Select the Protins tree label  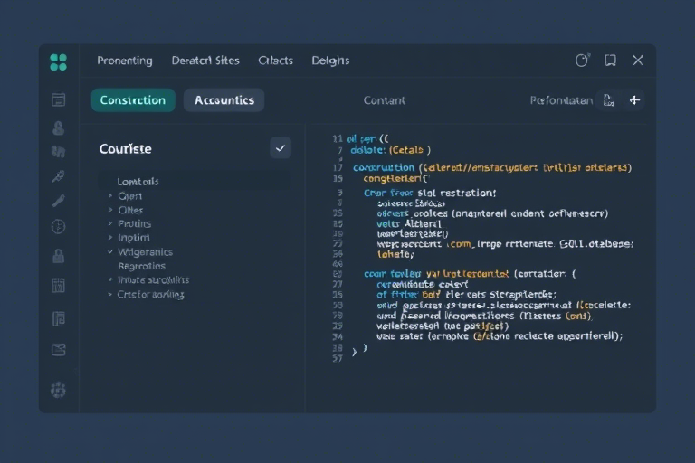tap(134, 223)
